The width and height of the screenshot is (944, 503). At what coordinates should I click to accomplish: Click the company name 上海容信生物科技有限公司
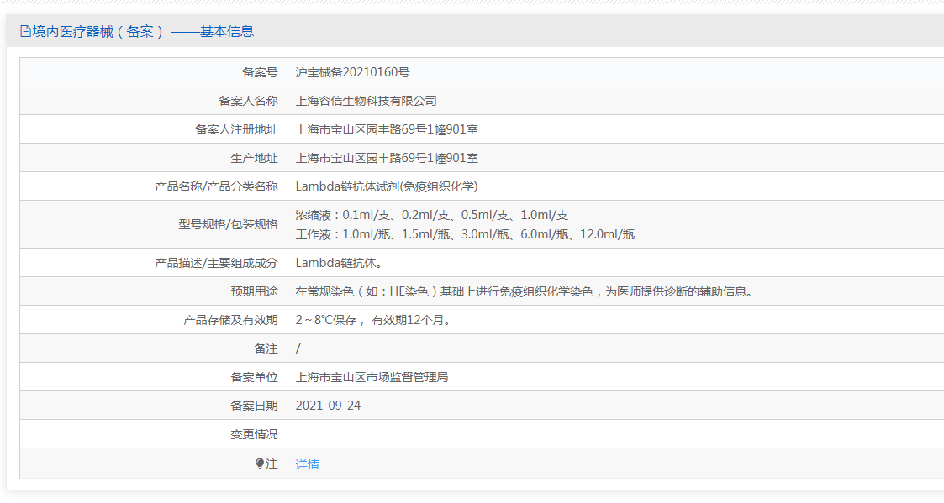point(366,101)
